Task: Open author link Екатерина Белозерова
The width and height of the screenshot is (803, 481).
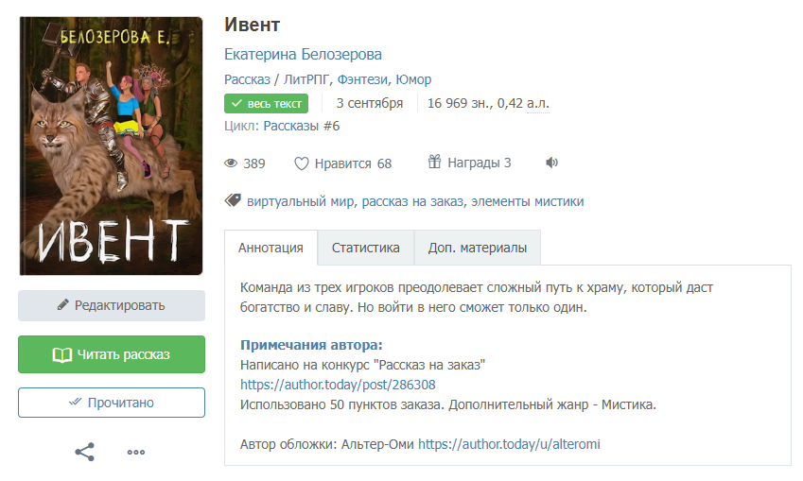Action: [303, 55]
